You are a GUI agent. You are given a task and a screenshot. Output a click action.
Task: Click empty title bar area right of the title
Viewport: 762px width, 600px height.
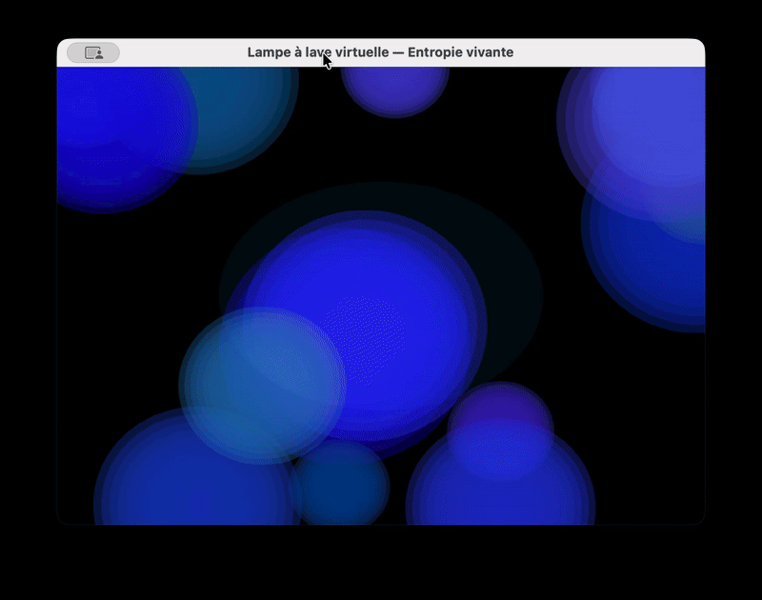coord(610,53)
